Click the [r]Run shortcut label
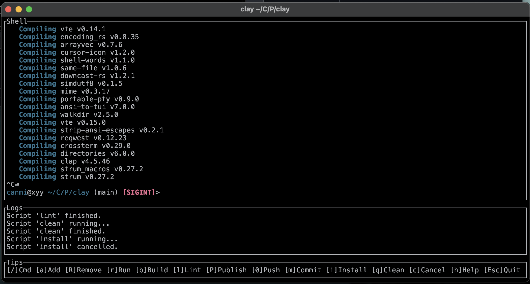Image resolution: width=530 pixels, height=284 pixels. pos(119,270)
